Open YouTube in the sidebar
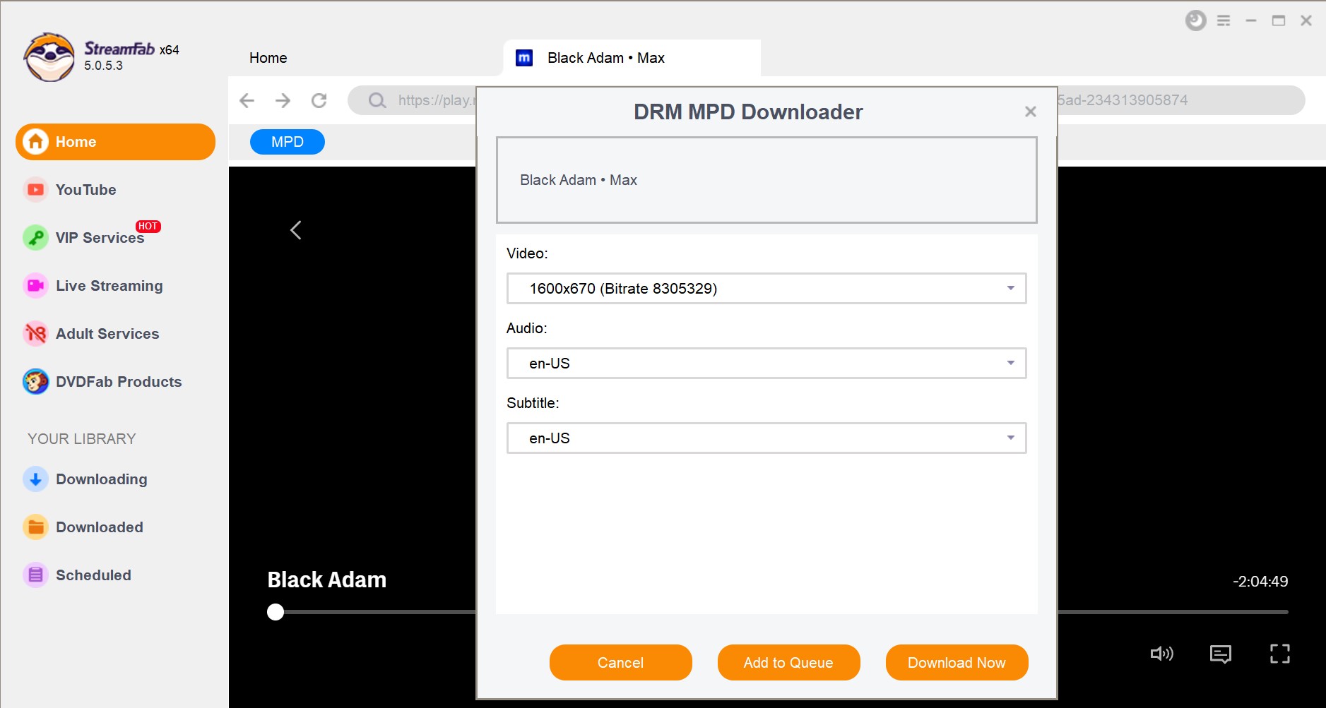The height and width of the screenshot is (708, 1326). tap(85, 190)
